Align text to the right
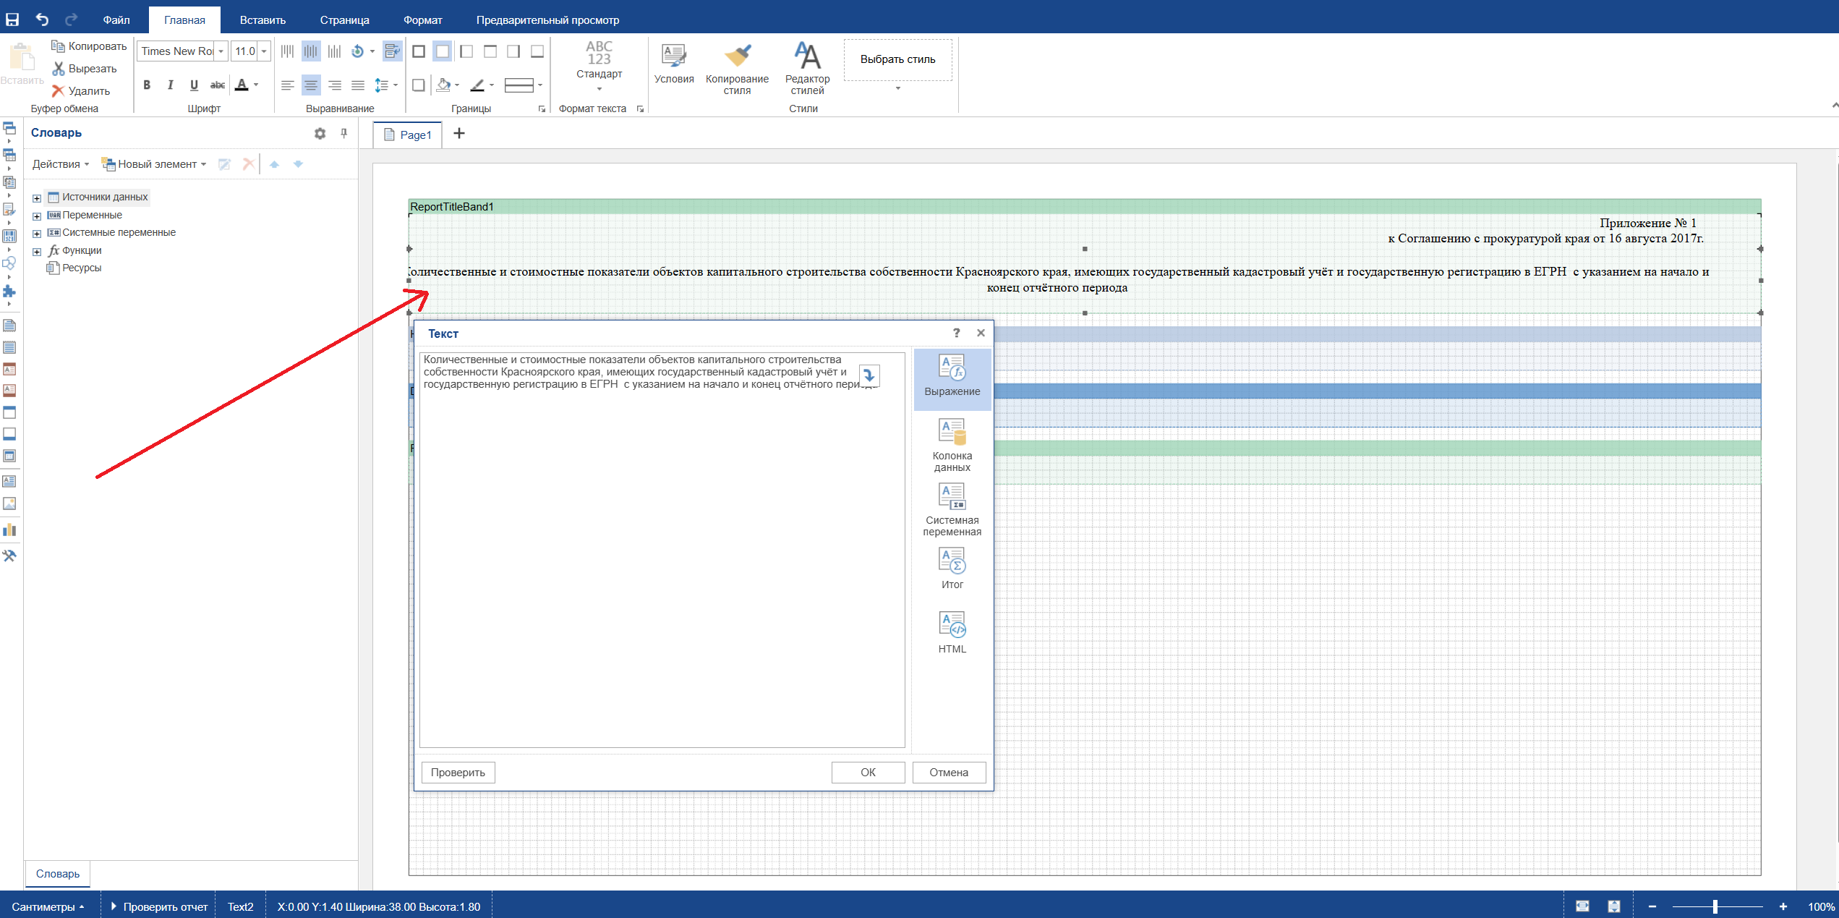This screenshot has height=918, width=1839. pyautogui.click(x=335, y=85)
